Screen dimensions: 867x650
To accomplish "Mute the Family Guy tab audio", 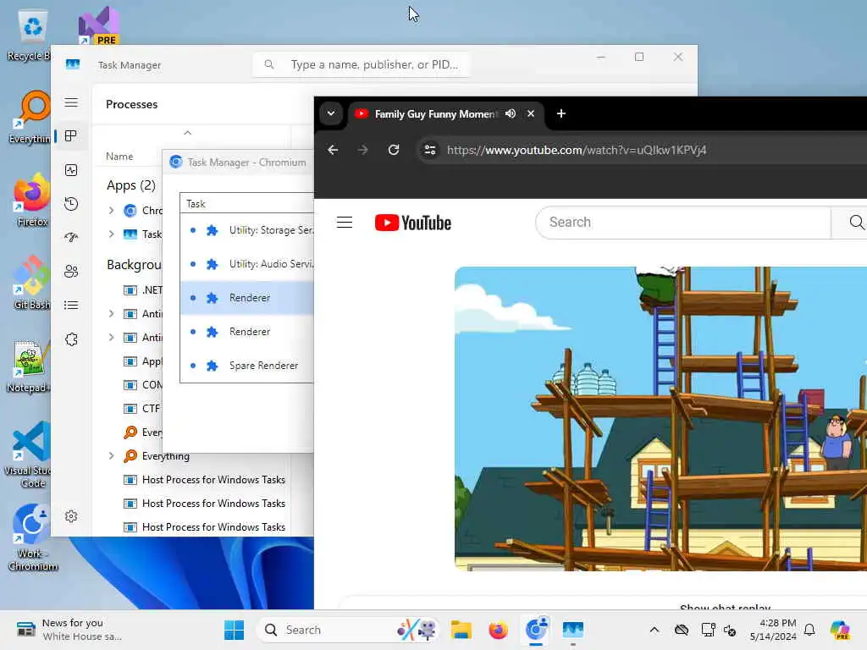I will (511, 113).
